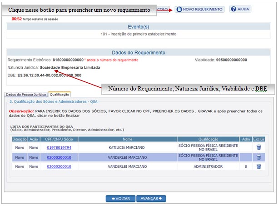Click trash icon in the ADMINISTRADOR row
Viewport: 278px width, 206px height.
(258, 166)
